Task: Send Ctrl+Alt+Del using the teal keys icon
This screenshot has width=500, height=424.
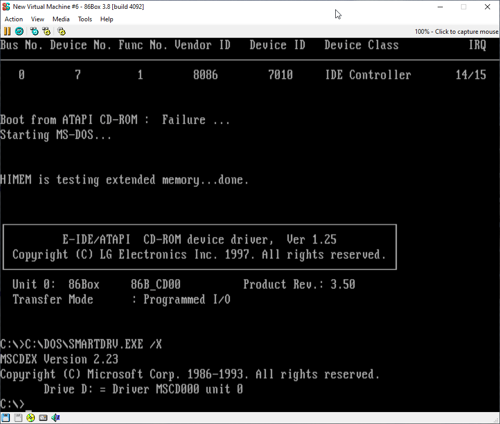Action: pyautogui.click(x=34, y=31)
